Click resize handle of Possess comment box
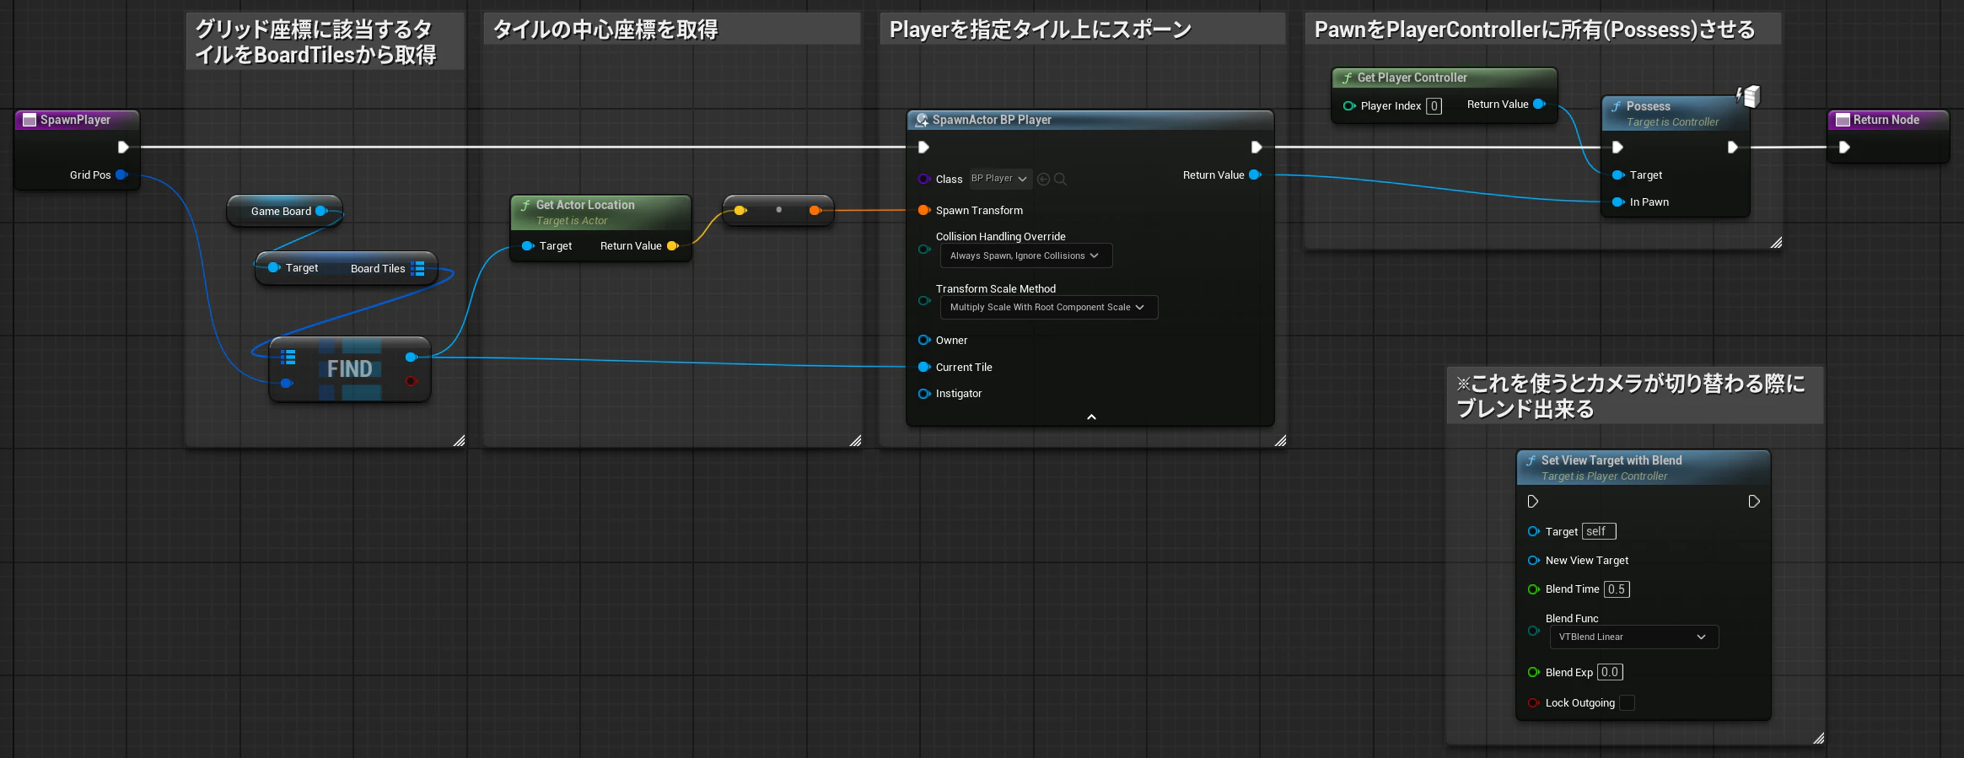 click(1776, 243)
